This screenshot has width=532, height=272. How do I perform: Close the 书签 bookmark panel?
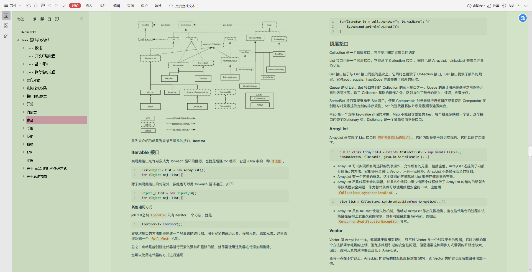(x=81, y=19)
